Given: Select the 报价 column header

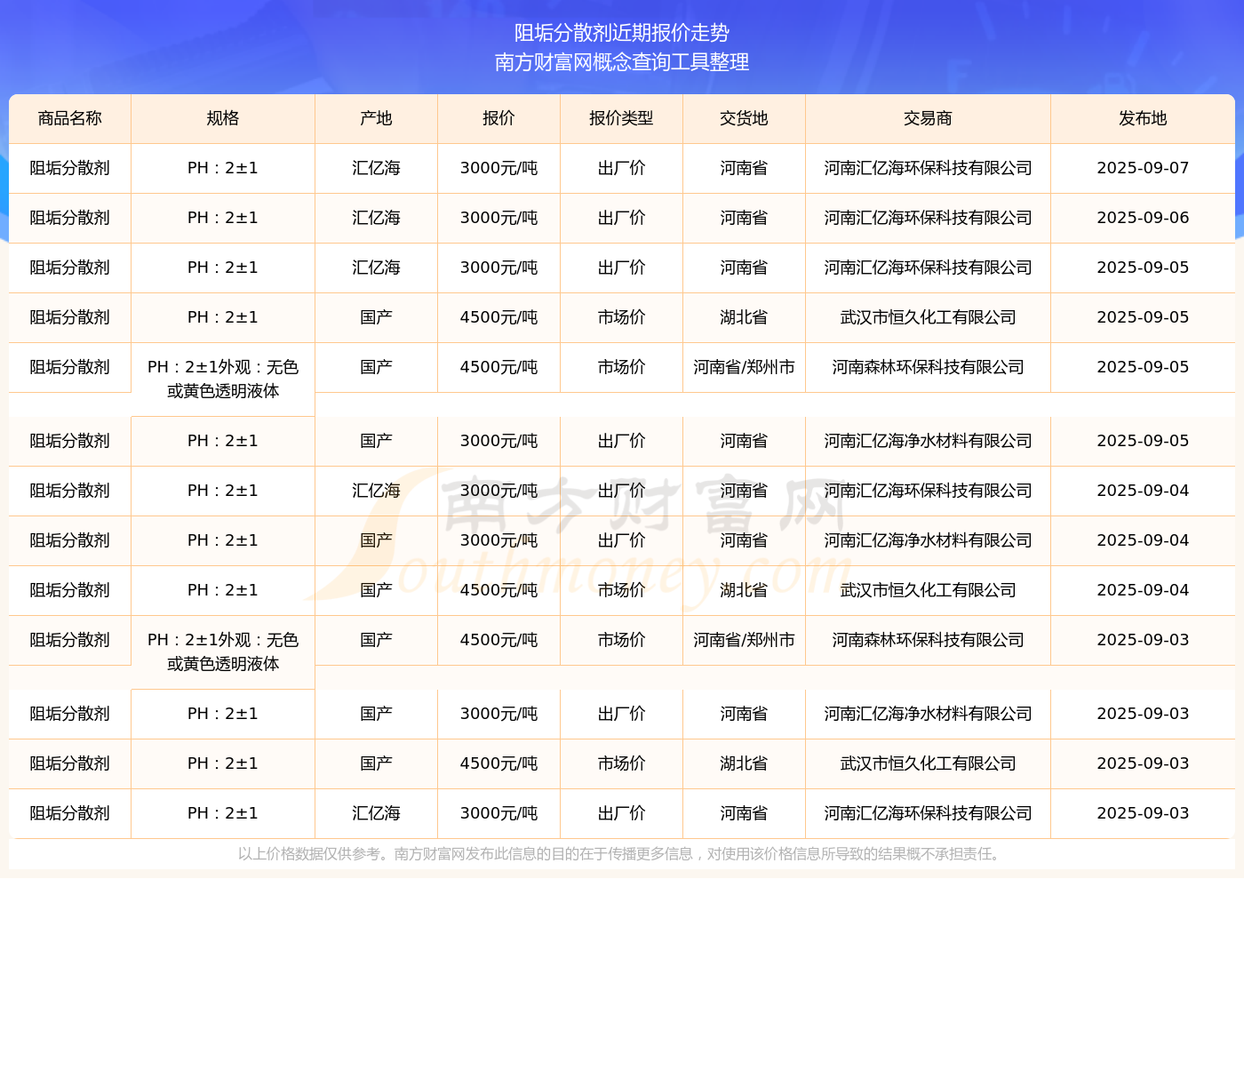Looking at the screenshot, I should pyautogui.click(x=498, y=118).
